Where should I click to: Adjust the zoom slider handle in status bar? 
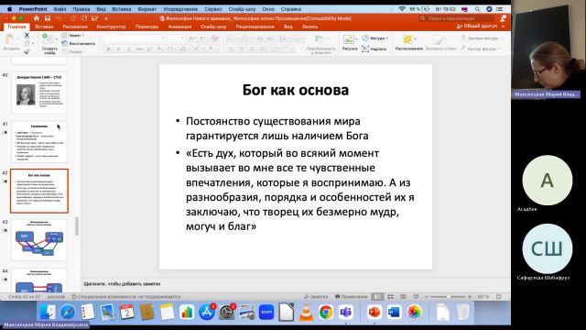click(x=448, y=296)
